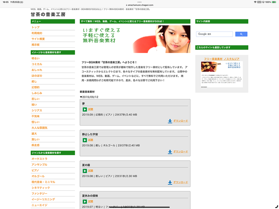The width and height of the screenshot is (279, 209).
Task: Select the シリアス mood category
Action: (37, 111)
